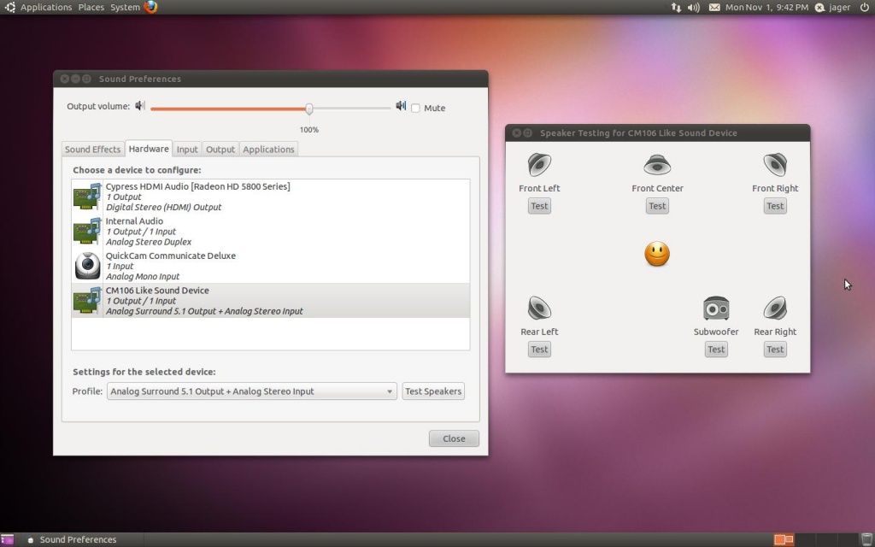Click the Front Left speaker icon

539,165
